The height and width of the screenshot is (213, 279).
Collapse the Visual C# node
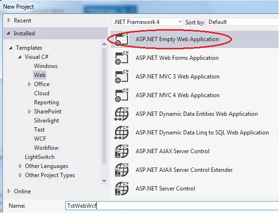[20, 57]
